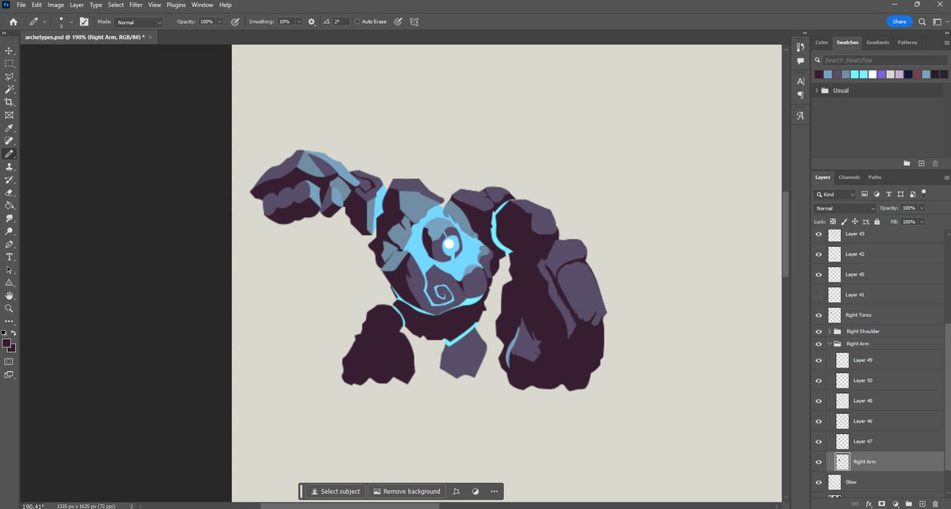Hide Layer 49 visibility eye
951x509 pixels.
819,360
